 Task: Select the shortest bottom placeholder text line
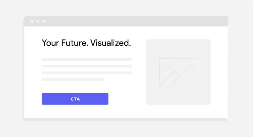73,80
